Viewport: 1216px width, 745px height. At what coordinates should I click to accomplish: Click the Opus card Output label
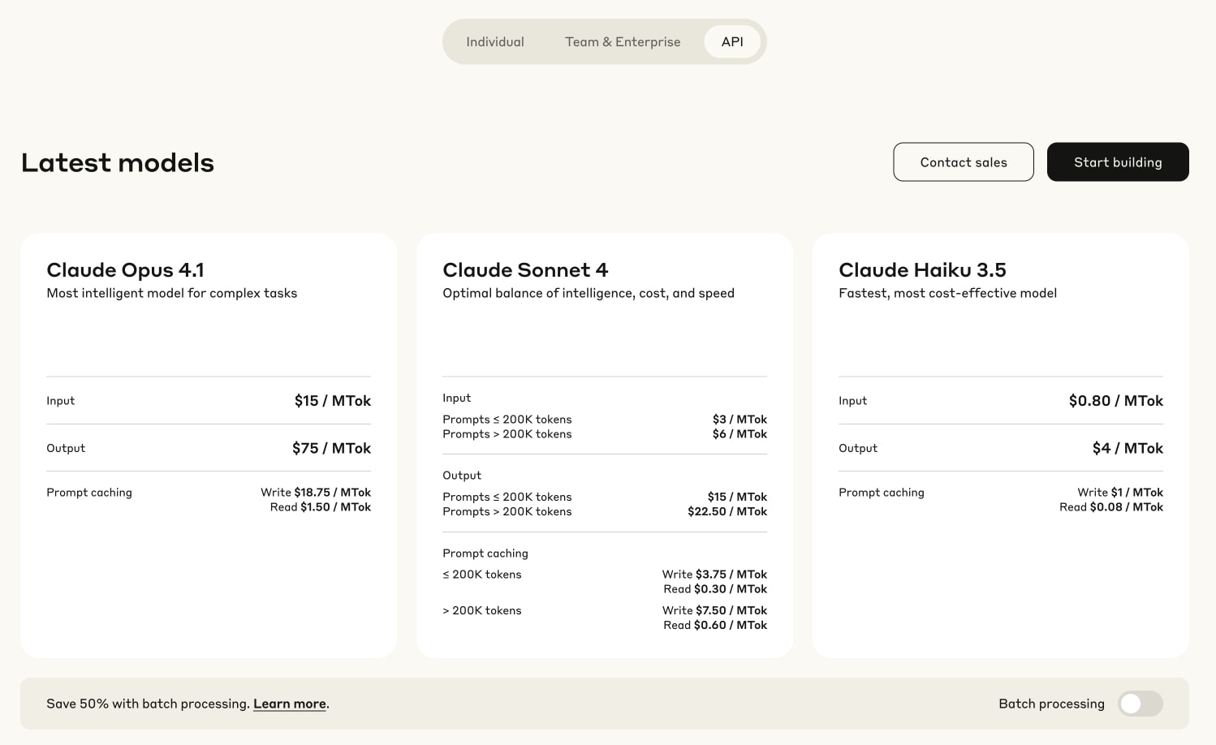(x=66, y=448)
